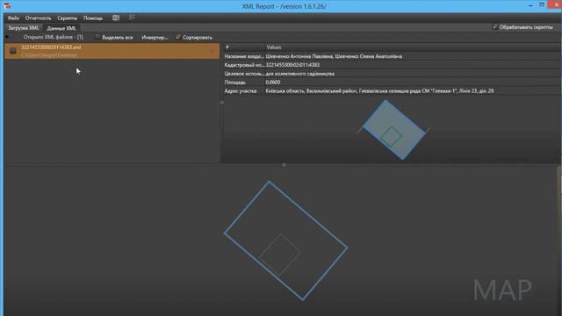Toggle the Выделить все checkbox

[x=97, y=37]
